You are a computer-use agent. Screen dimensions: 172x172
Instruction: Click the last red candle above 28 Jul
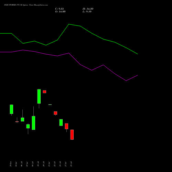point(72,135)
